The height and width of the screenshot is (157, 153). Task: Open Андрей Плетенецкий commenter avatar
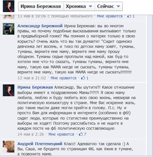point(8,147)
